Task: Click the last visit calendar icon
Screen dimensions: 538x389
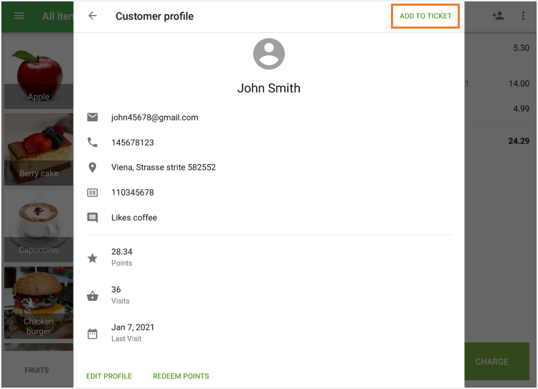Action: pyautogui.click(x=93, y=334)
